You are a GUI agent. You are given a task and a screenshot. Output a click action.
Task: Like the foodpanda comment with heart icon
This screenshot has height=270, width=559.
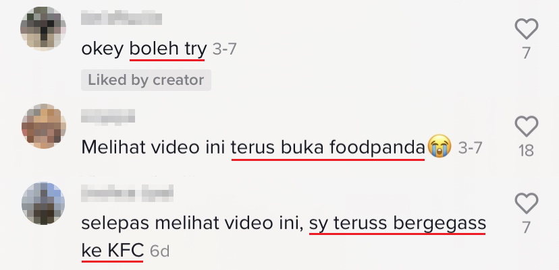[x=527, y=127]
